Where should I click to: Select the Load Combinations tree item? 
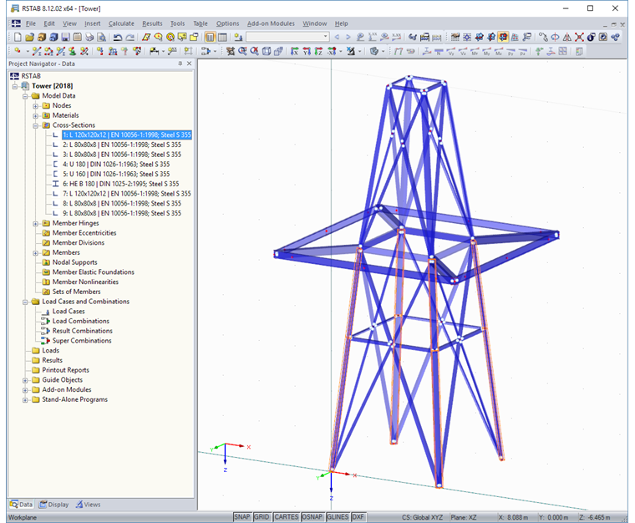(x=80, y=321)
